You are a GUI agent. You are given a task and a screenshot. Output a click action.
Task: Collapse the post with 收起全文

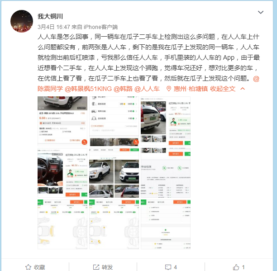tap(223, 89)
